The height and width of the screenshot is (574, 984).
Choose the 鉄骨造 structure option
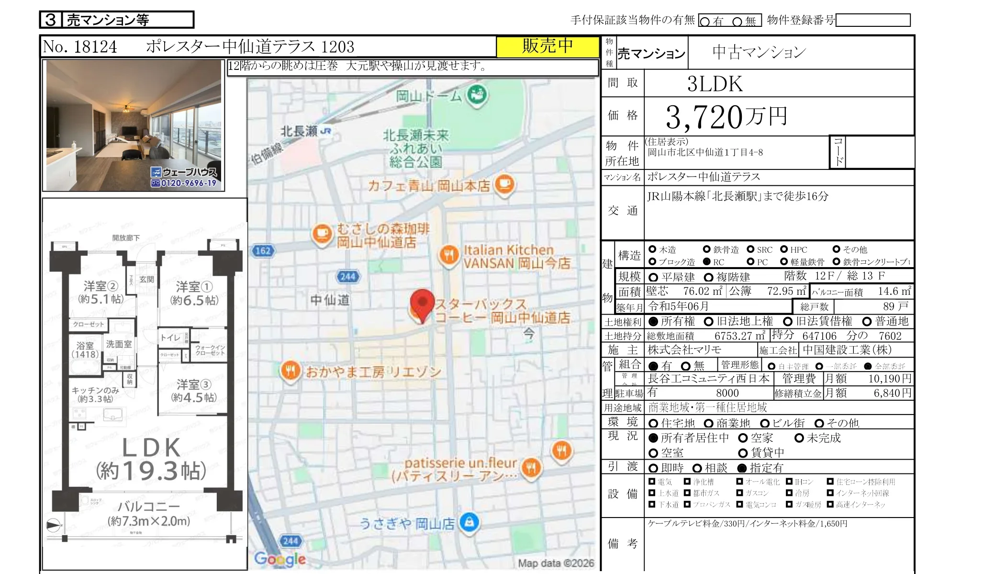coord(706,249)
